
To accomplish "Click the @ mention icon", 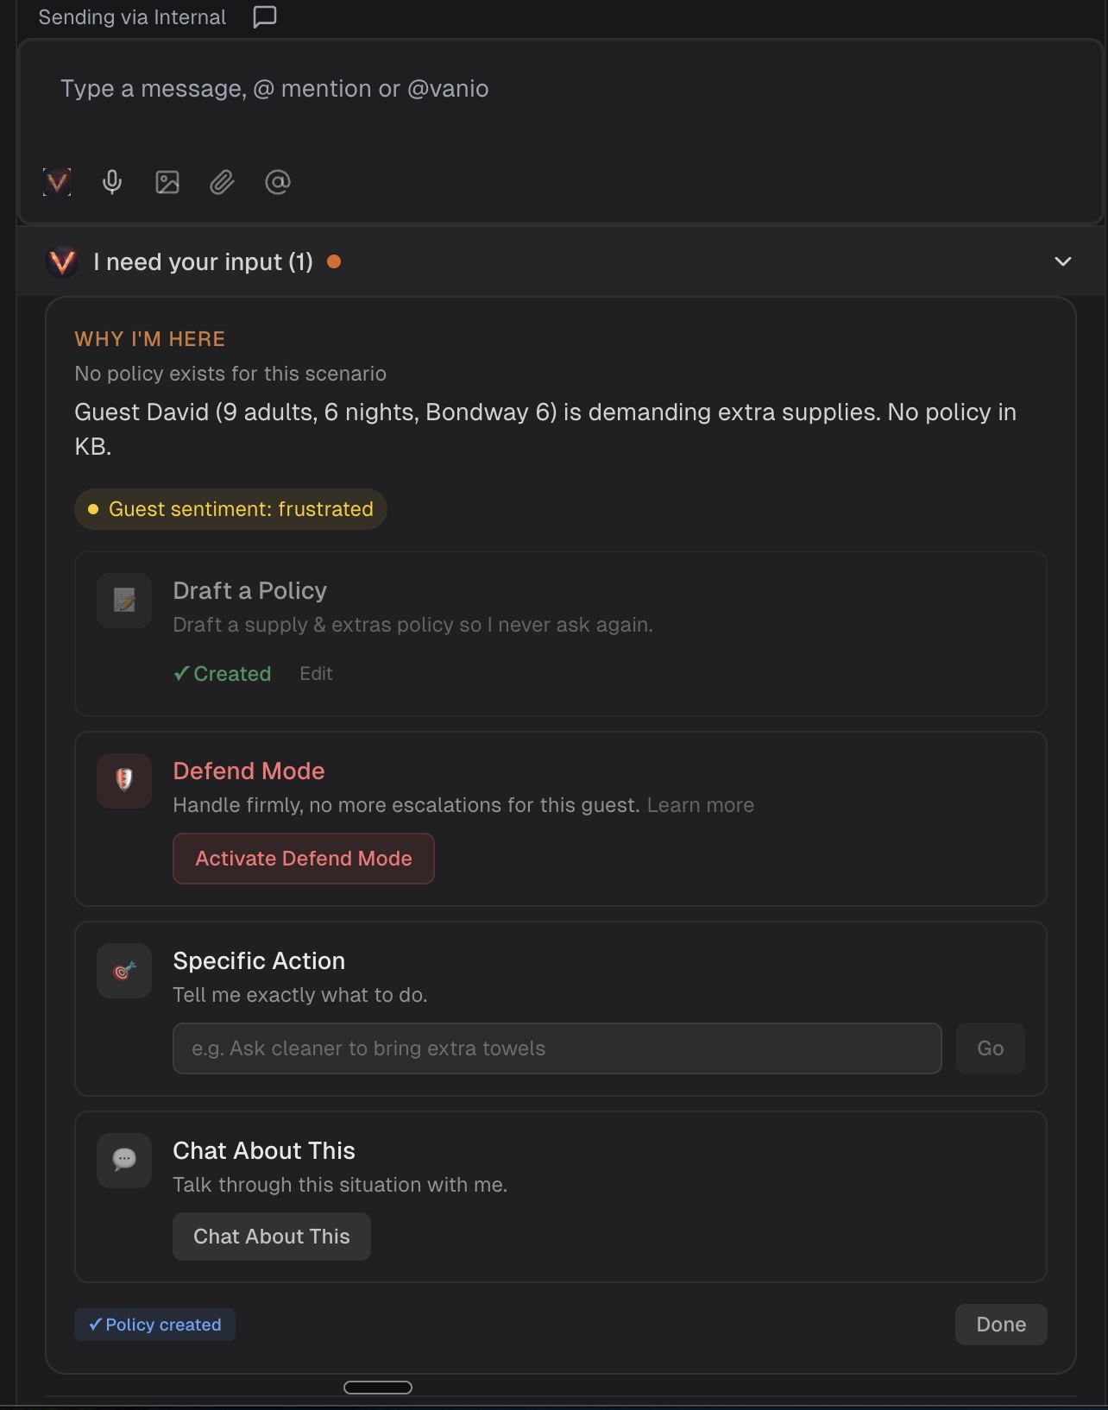I will [x=278, y=182].
